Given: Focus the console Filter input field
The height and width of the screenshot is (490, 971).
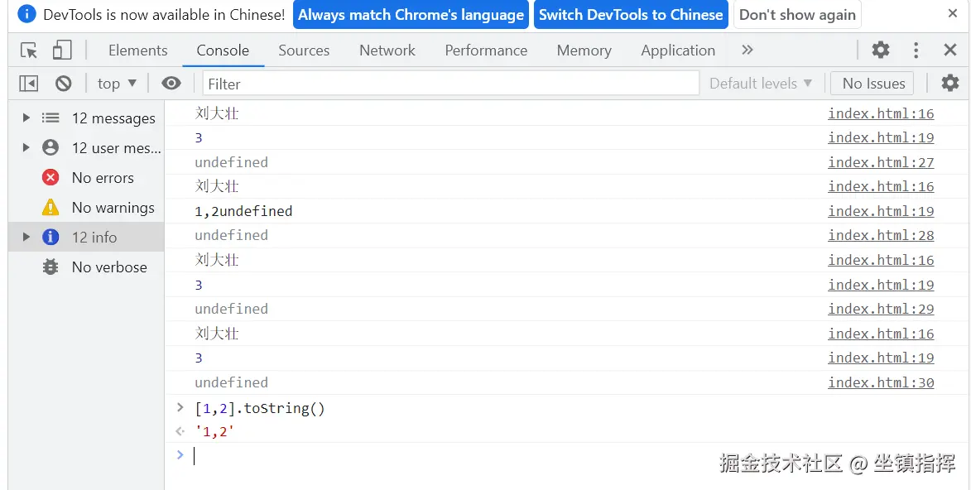Looking at the screenshot, I should click(451, 83).
